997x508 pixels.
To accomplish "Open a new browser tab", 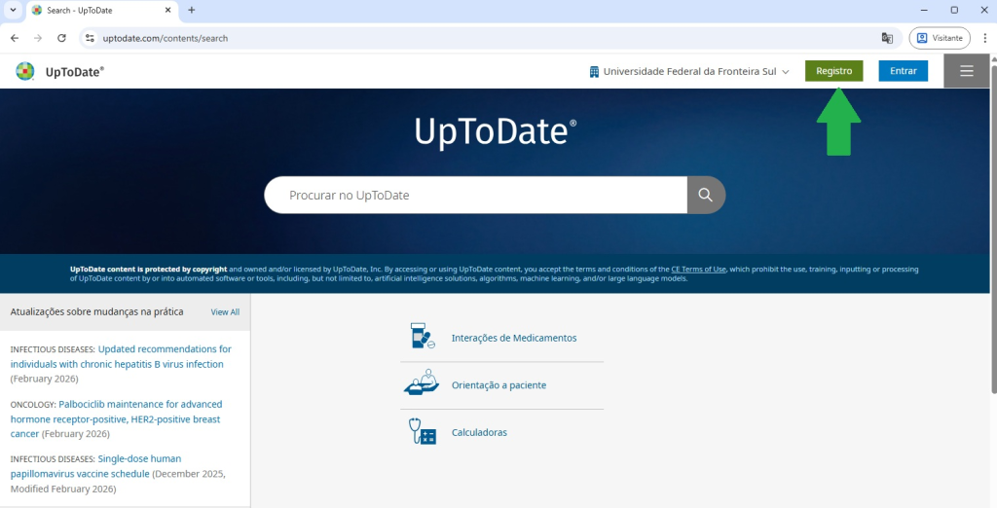I will [x=191, y=10].
